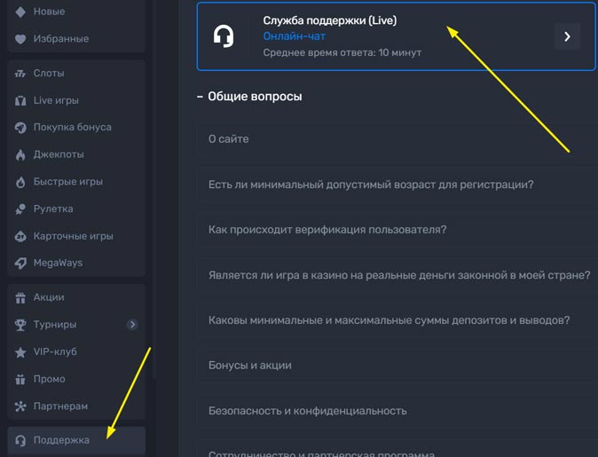Click the MegaWays icon
The image size is (598, 457).
coord(20,264)
